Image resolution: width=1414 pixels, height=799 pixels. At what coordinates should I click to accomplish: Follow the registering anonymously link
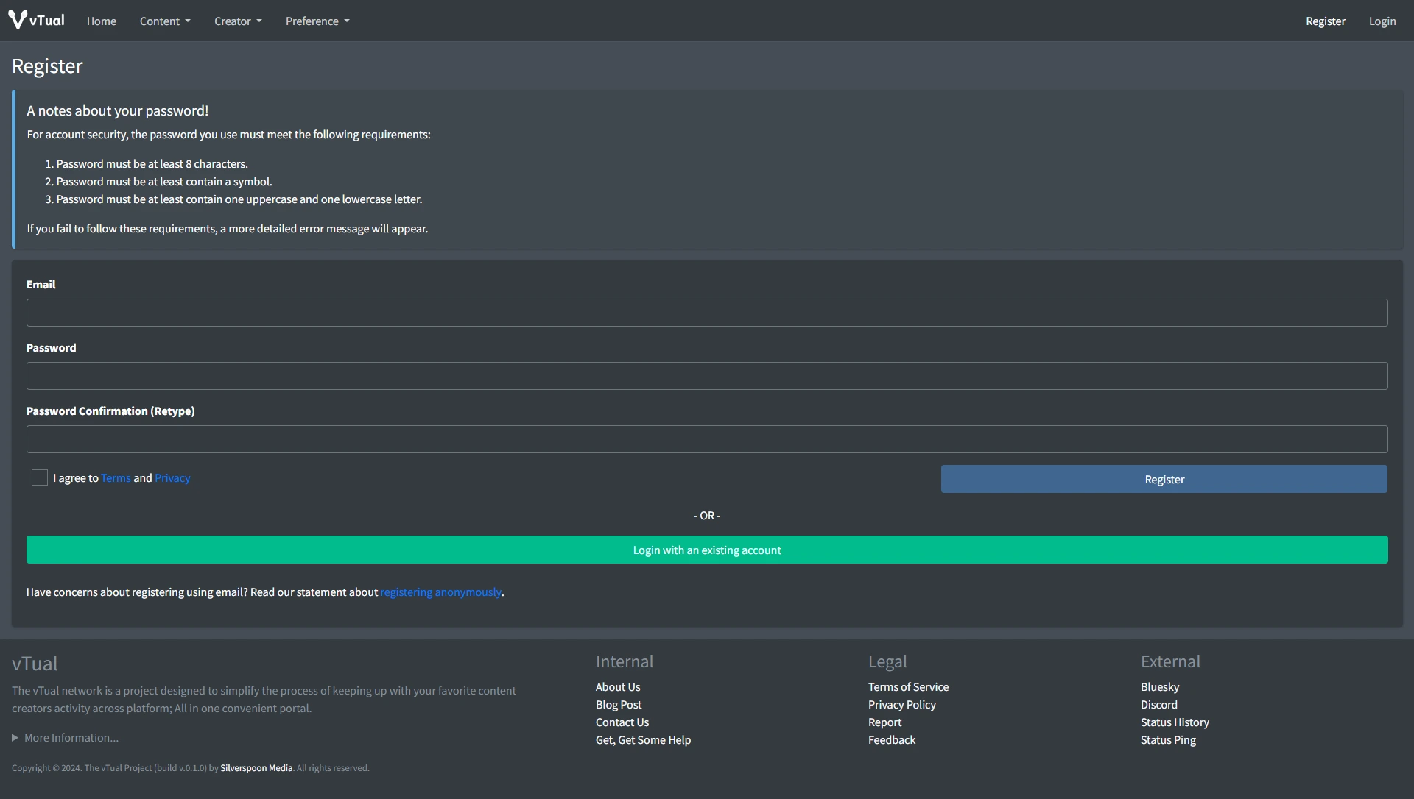[440, 592]
